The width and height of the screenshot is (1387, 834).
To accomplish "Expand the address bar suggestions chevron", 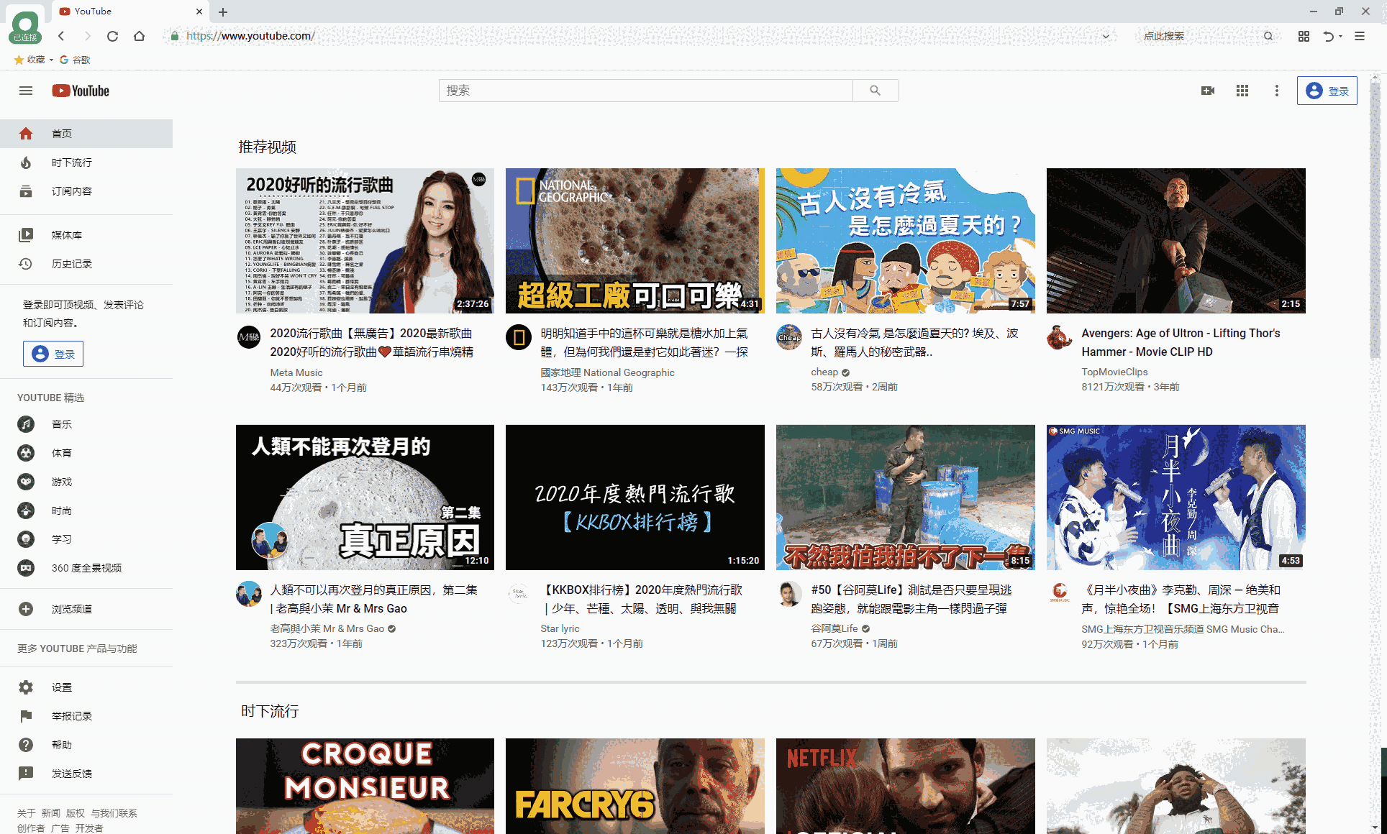I will [x=1106, y=36].
